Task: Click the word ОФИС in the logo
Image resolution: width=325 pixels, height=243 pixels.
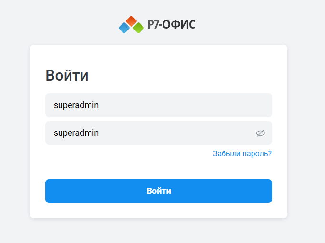Action: (179, 25)
